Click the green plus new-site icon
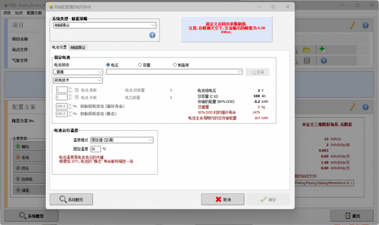The width and height of the screenshot is (379, 225). tap(323, 49)
